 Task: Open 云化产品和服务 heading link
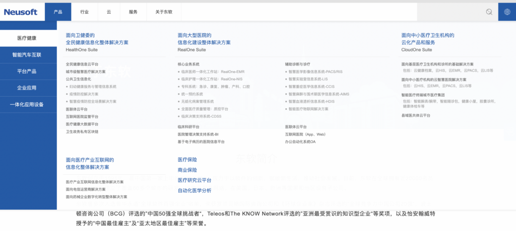(x=418, y=43)
